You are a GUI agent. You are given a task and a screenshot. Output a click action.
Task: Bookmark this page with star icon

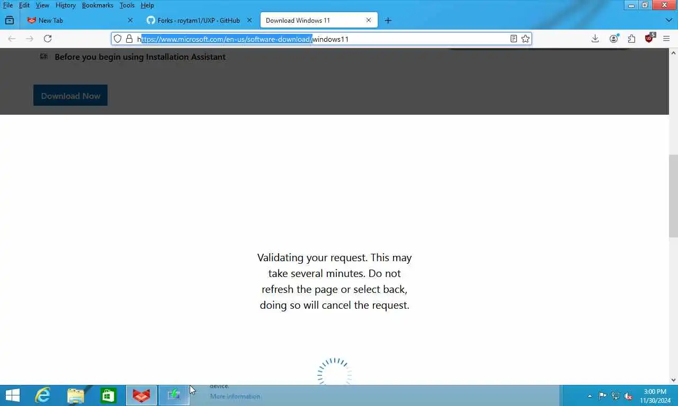[525, 39]
